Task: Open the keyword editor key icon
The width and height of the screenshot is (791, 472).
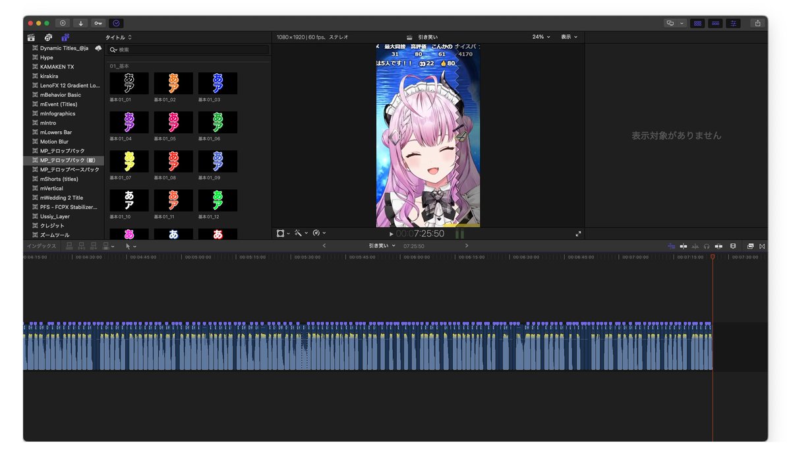Action: [x=98, y=23]
